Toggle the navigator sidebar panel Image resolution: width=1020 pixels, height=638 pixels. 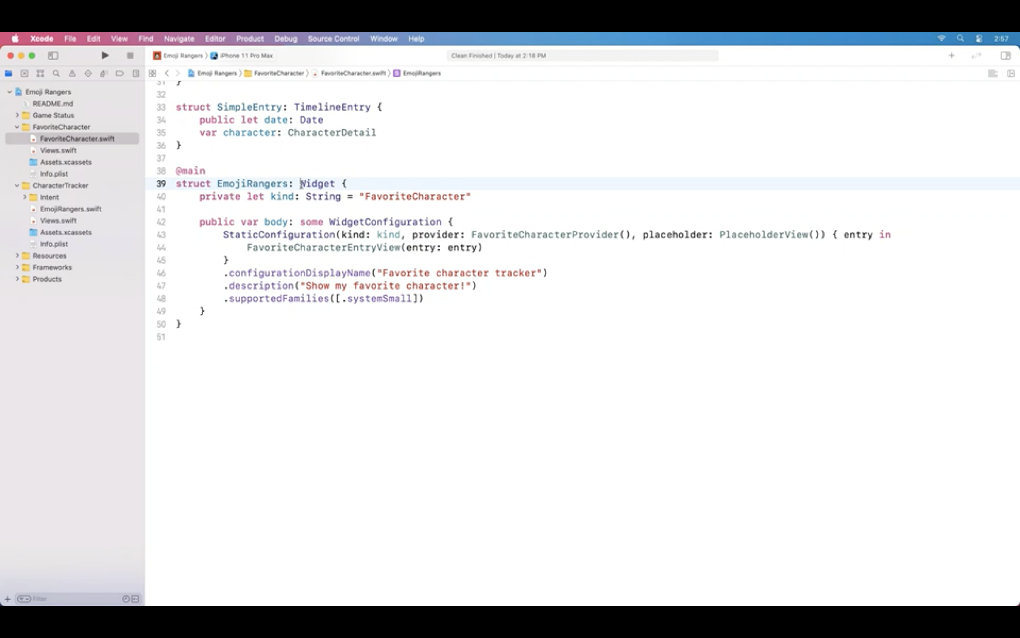[53, 55]
